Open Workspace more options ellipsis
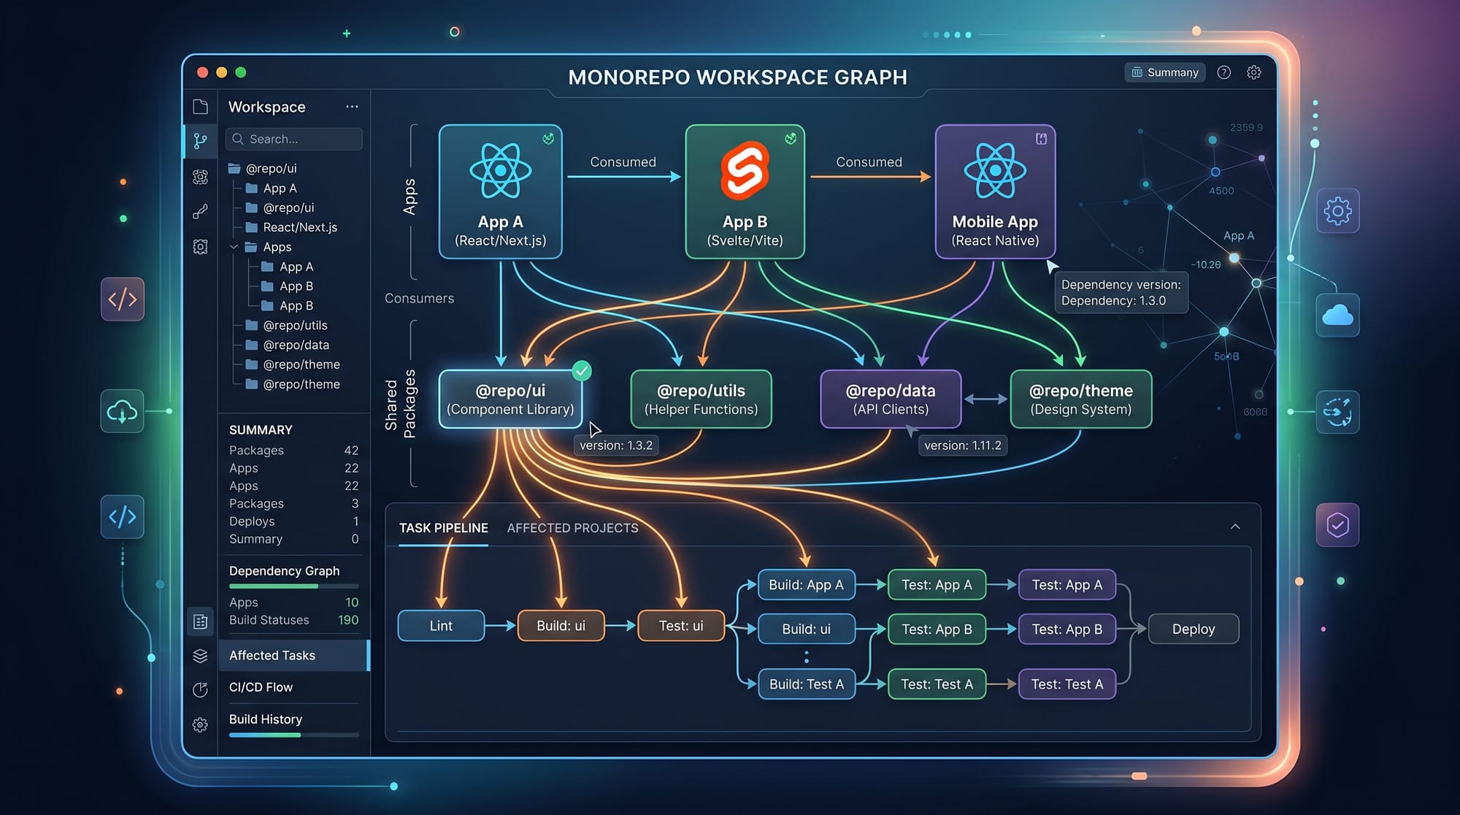The image size is (1460, 815). click(352, 107)
